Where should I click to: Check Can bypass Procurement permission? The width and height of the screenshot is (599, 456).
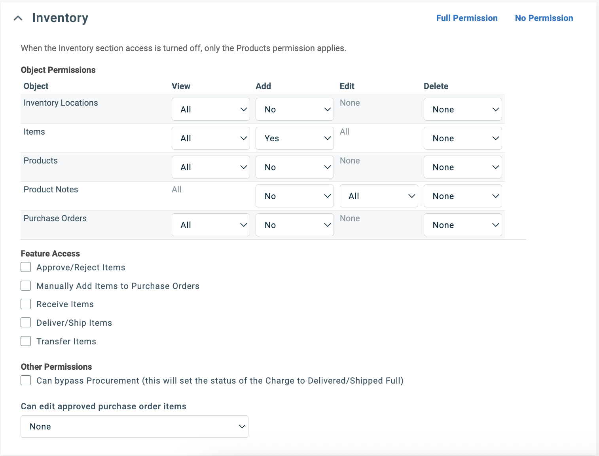coord(25,380)
